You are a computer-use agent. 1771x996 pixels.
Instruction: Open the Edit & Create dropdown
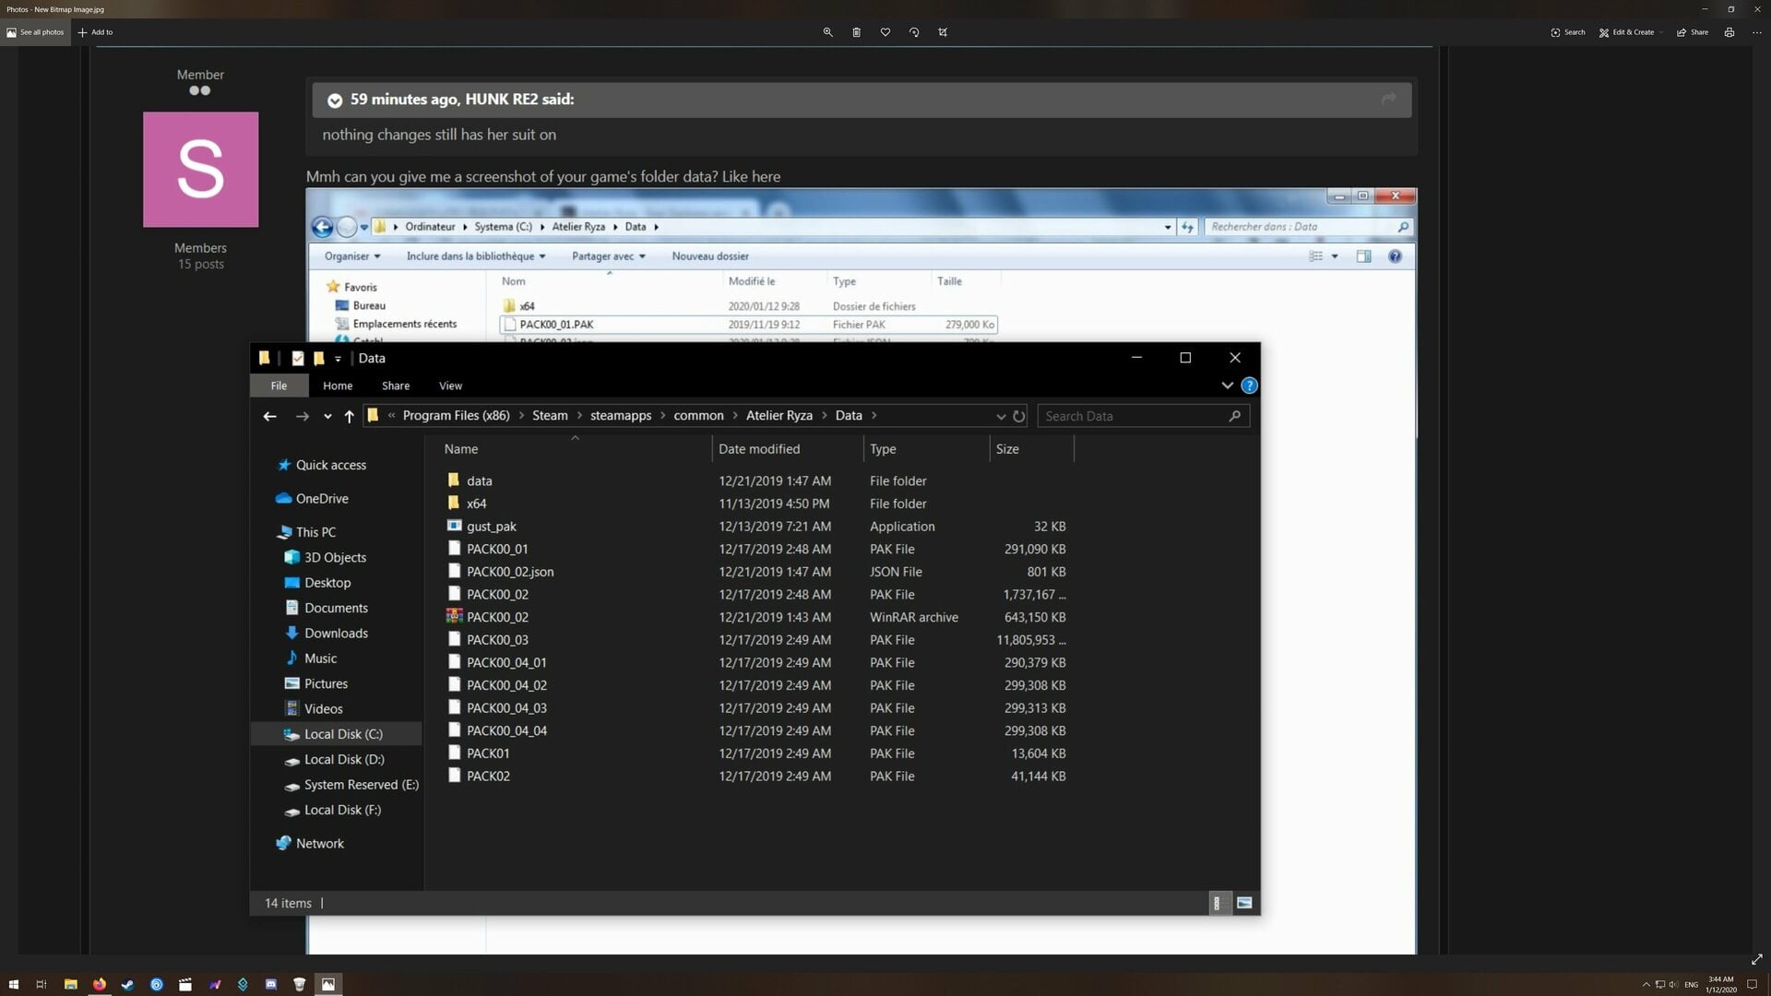pyautogui.click(x=1630, y=32)
